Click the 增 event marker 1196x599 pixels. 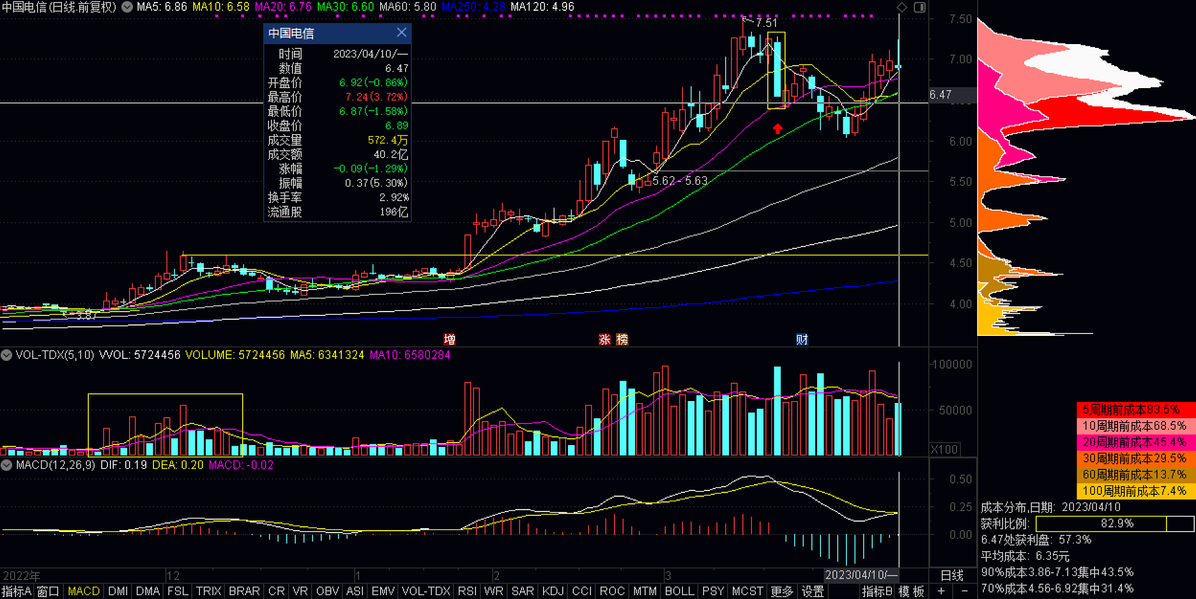449,340
